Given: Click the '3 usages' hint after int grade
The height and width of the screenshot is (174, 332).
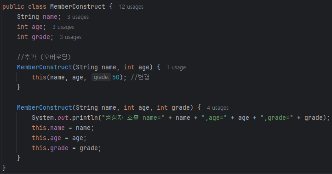Looking at the screenshot, I should click(x=70, y=37).
